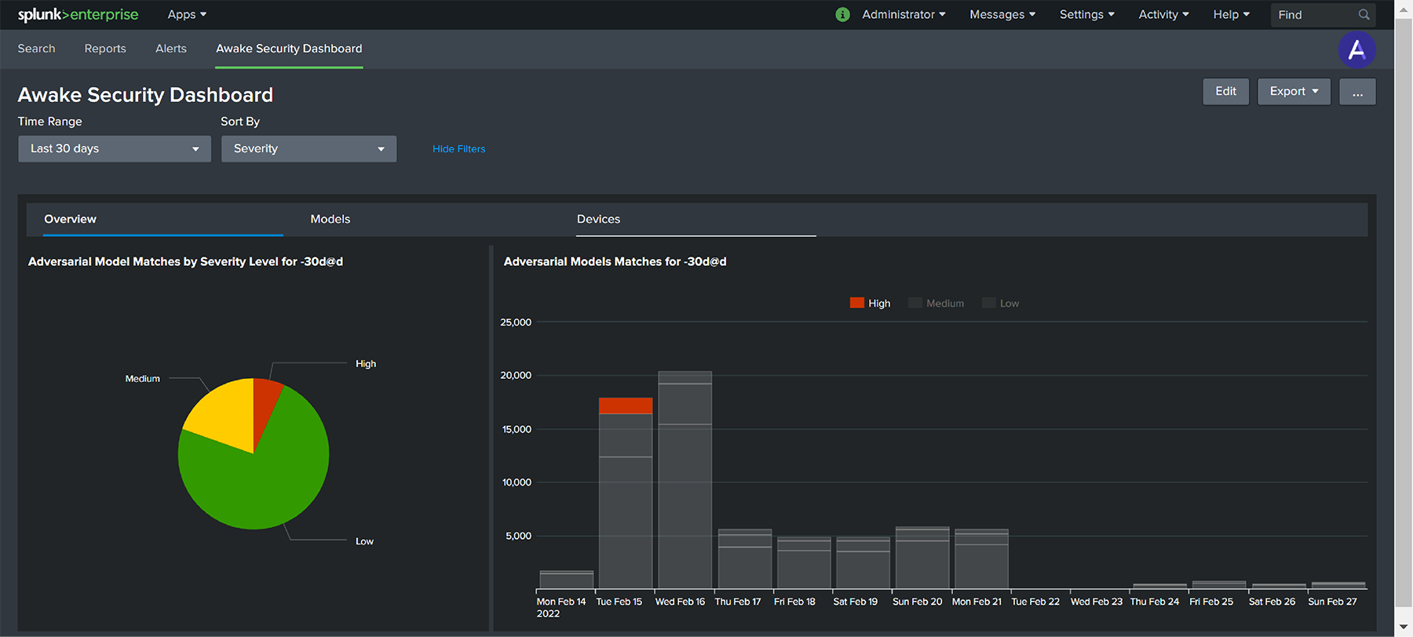Screen dimensions: 1413x637
Task: Toggle the Low series in chart legend
Action: (x=1001, y=304)
